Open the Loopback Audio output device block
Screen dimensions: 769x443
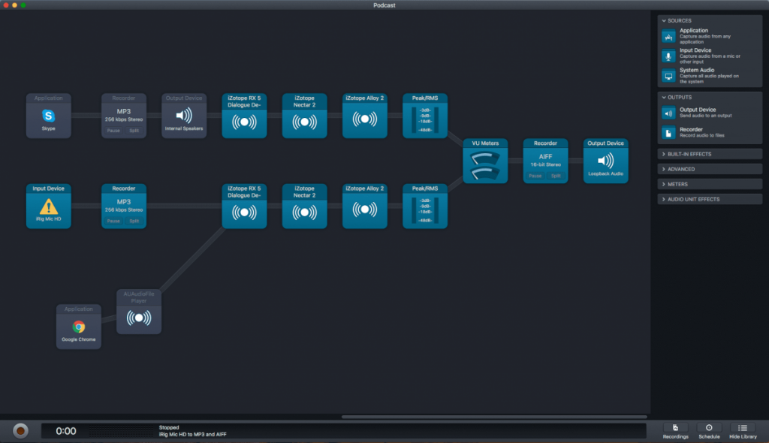pyautogui.click(x=605, y=160)
